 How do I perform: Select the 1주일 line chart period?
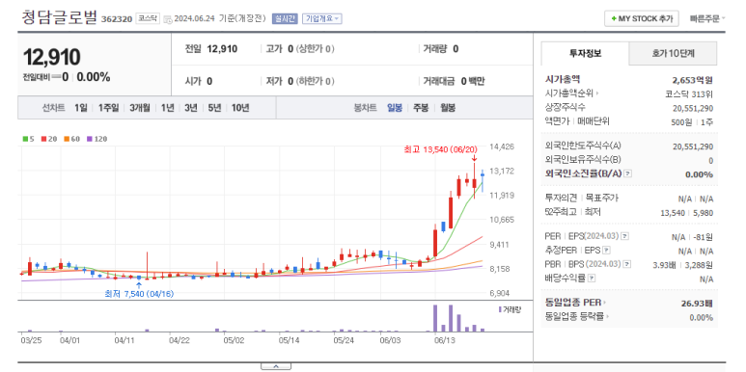[108, 108]
